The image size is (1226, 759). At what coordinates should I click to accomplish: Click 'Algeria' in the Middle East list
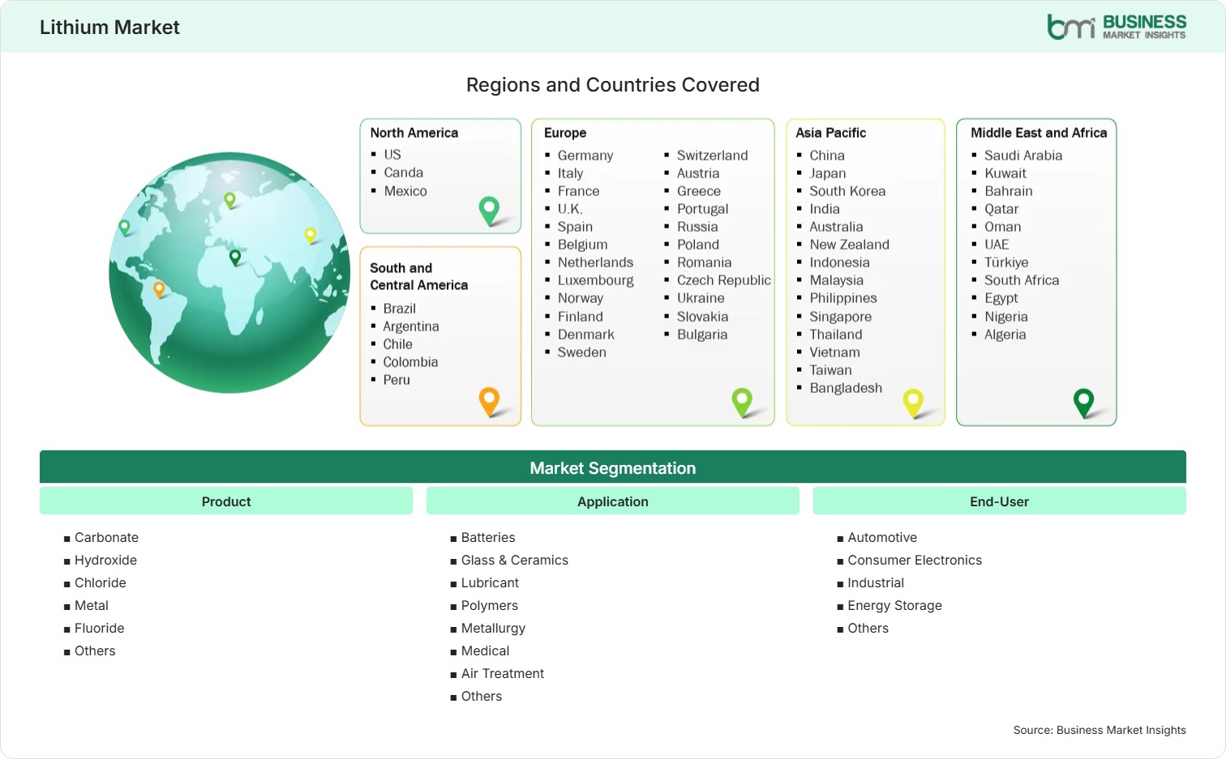pyautogui.click(x=1005, y=335)
